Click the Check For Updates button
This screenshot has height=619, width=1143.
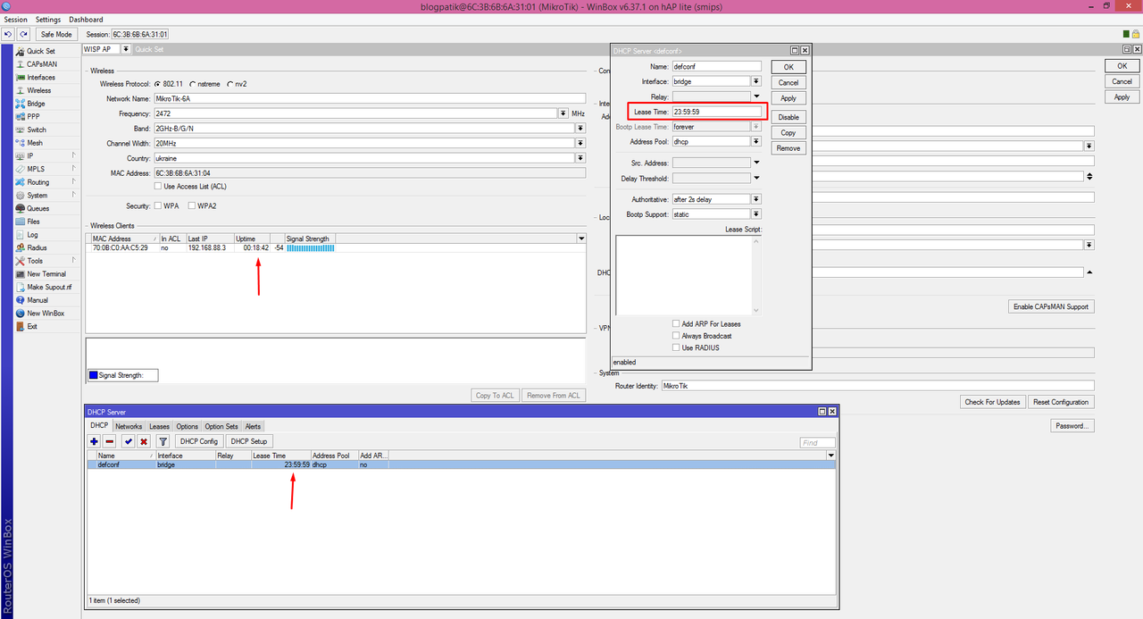coord(992,402)
